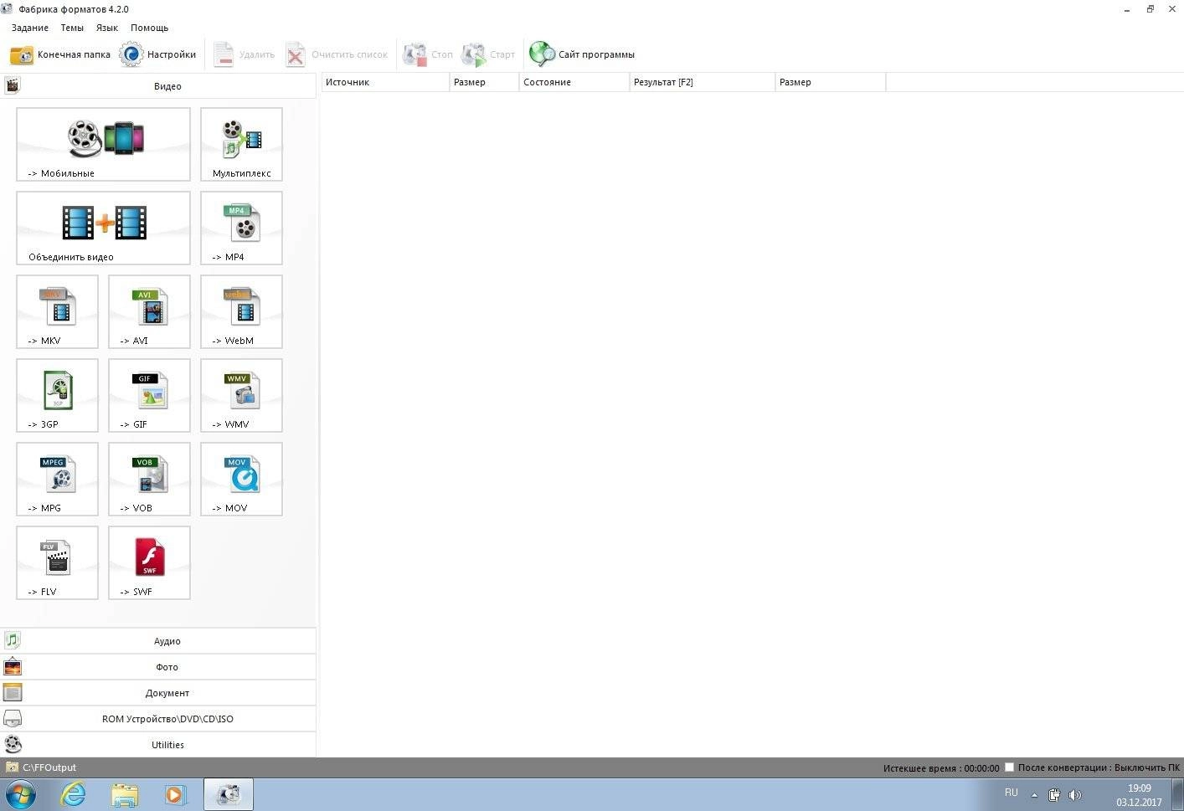Open the Темы menu

point(72,28)
